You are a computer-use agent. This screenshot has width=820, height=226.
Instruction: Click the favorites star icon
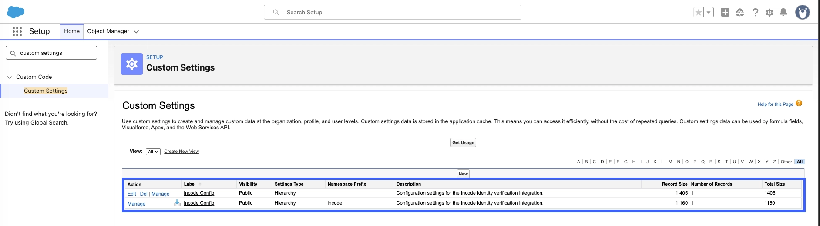[x=699, y=13]
